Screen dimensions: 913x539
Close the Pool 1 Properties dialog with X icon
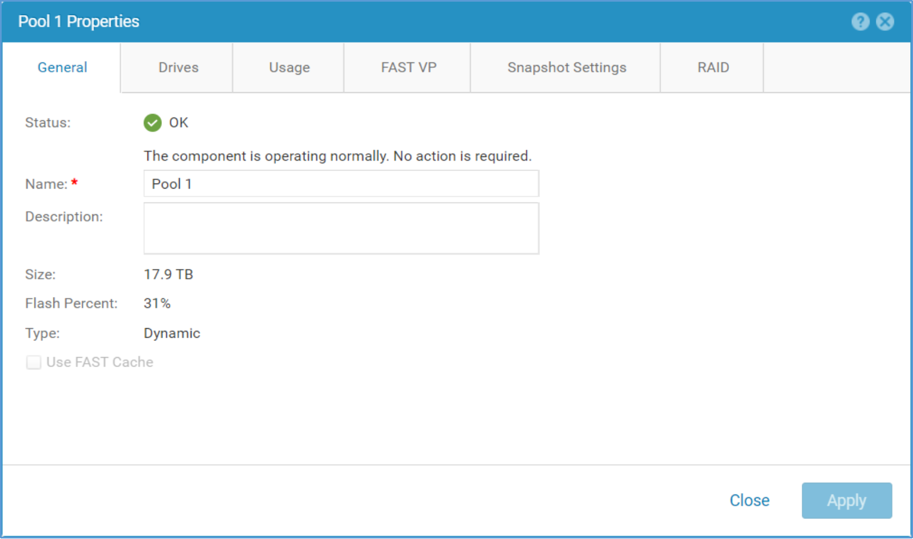(885, 22)
